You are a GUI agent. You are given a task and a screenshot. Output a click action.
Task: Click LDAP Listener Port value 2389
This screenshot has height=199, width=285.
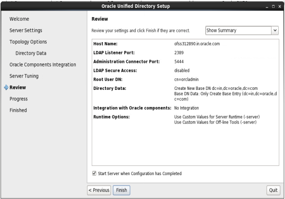179,52
